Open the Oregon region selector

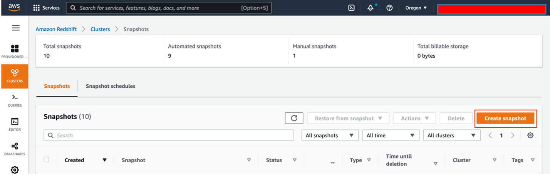click(416, 8)
